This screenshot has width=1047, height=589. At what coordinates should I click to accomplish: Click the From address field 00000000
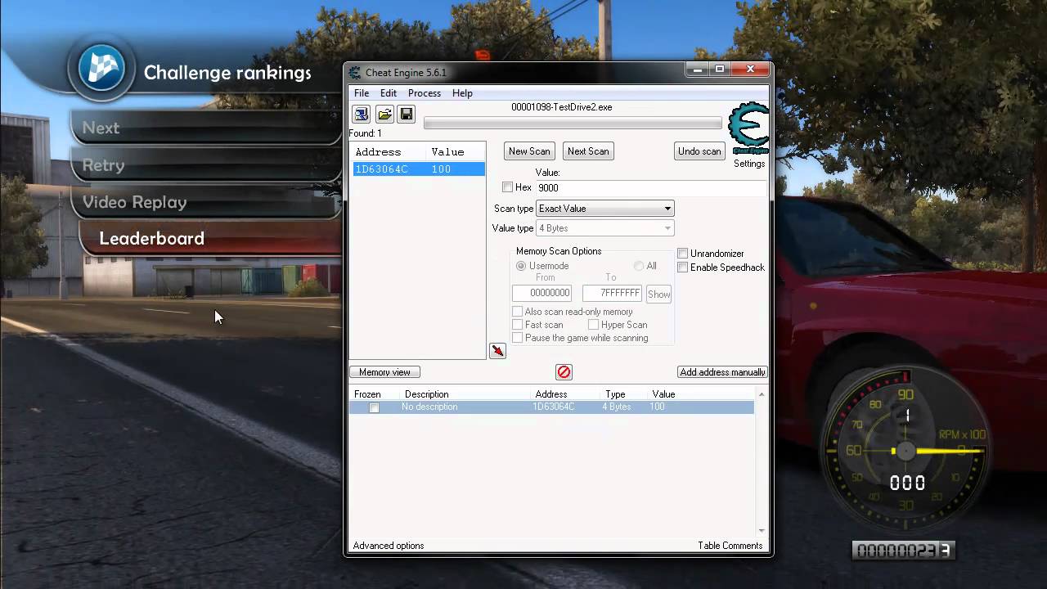tap(541, 293)
